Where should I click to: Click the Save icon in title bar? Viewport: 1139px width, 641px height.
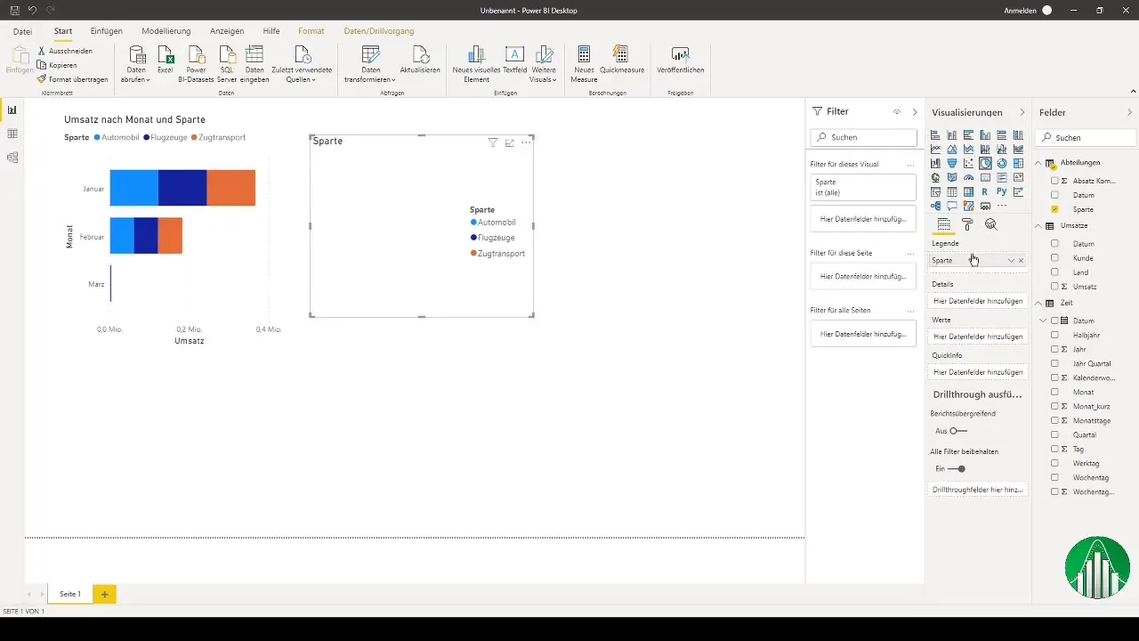click(14, 10)
